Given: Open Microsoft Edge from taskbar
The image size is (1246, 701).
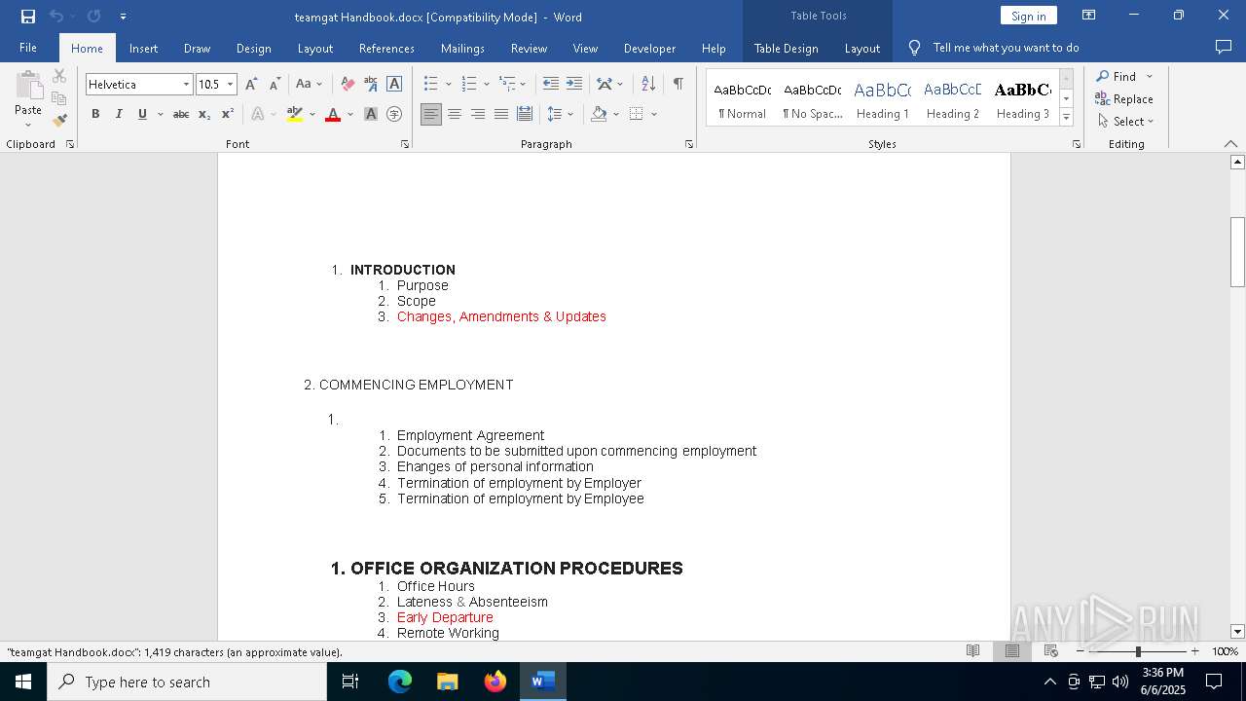Looking at the screenshot, I should tap(400, 682).
